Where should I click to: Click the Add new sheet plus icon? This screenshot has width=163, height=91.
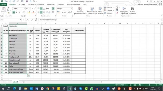[x=24, y=82]
